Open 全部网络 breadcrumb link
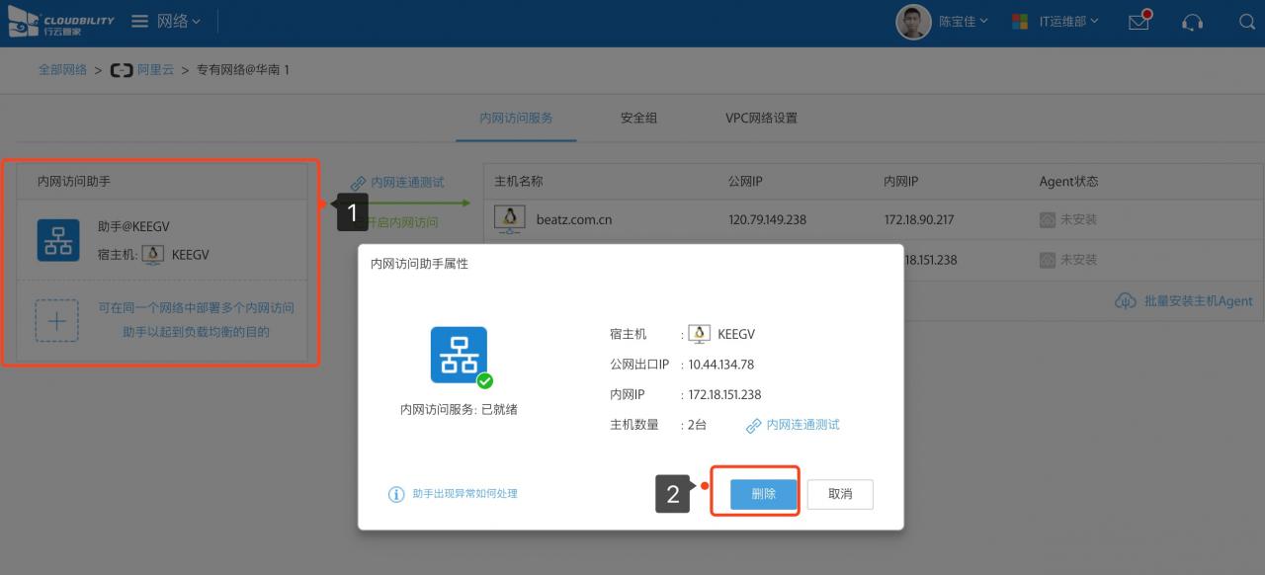 (x=62, y=70)
